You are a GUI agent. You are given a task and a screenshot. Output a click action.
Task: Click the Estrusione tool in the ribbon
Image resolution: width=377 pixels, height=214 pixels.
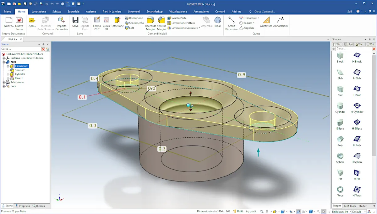tap(118, 22)
